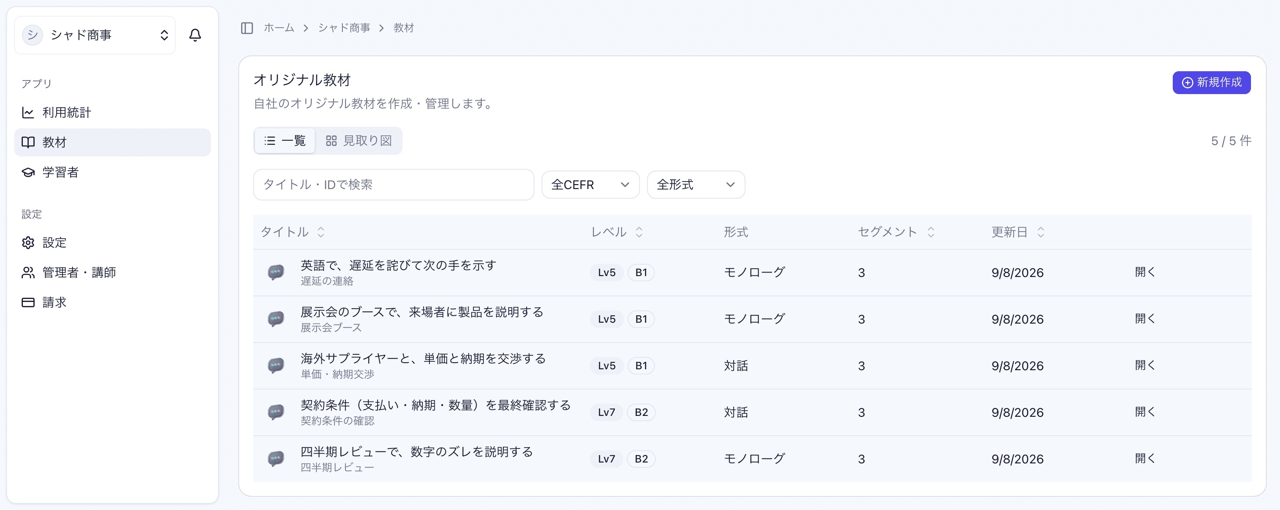The height and width of the screenshot is (510, 1280).
Task: Click the people icon beside 管理者・講師
Action: [x=28, y=273]
